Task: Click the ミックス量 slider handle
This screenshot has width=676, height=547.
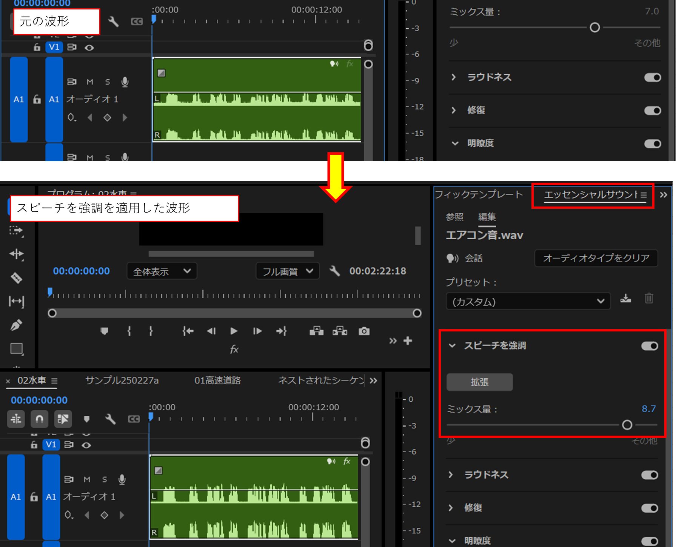Action: [627, 425]
